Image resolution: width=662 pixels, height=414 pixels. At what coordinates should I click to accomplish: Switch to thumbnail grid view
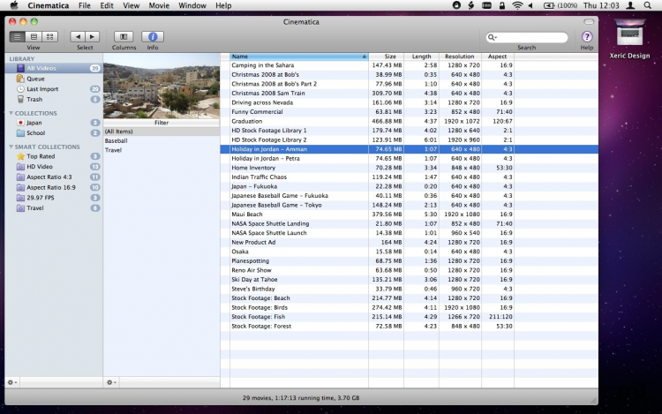(49, 37)
